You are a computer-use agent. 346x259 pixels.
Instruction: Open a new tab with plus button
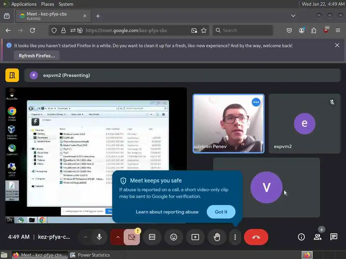point(98,16)
